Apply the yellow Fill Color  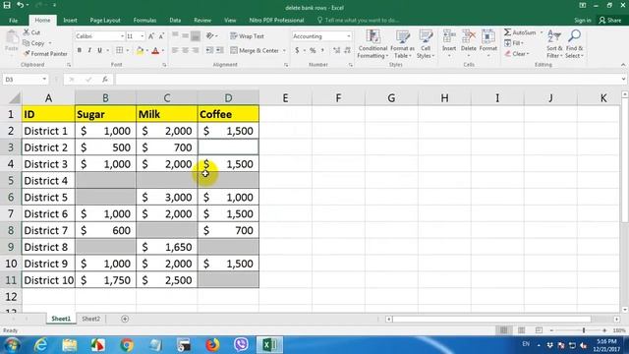(x=140, y=50)
